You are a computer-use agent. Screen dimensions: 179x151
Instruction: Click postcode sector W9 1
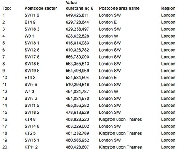coord(29,36)
